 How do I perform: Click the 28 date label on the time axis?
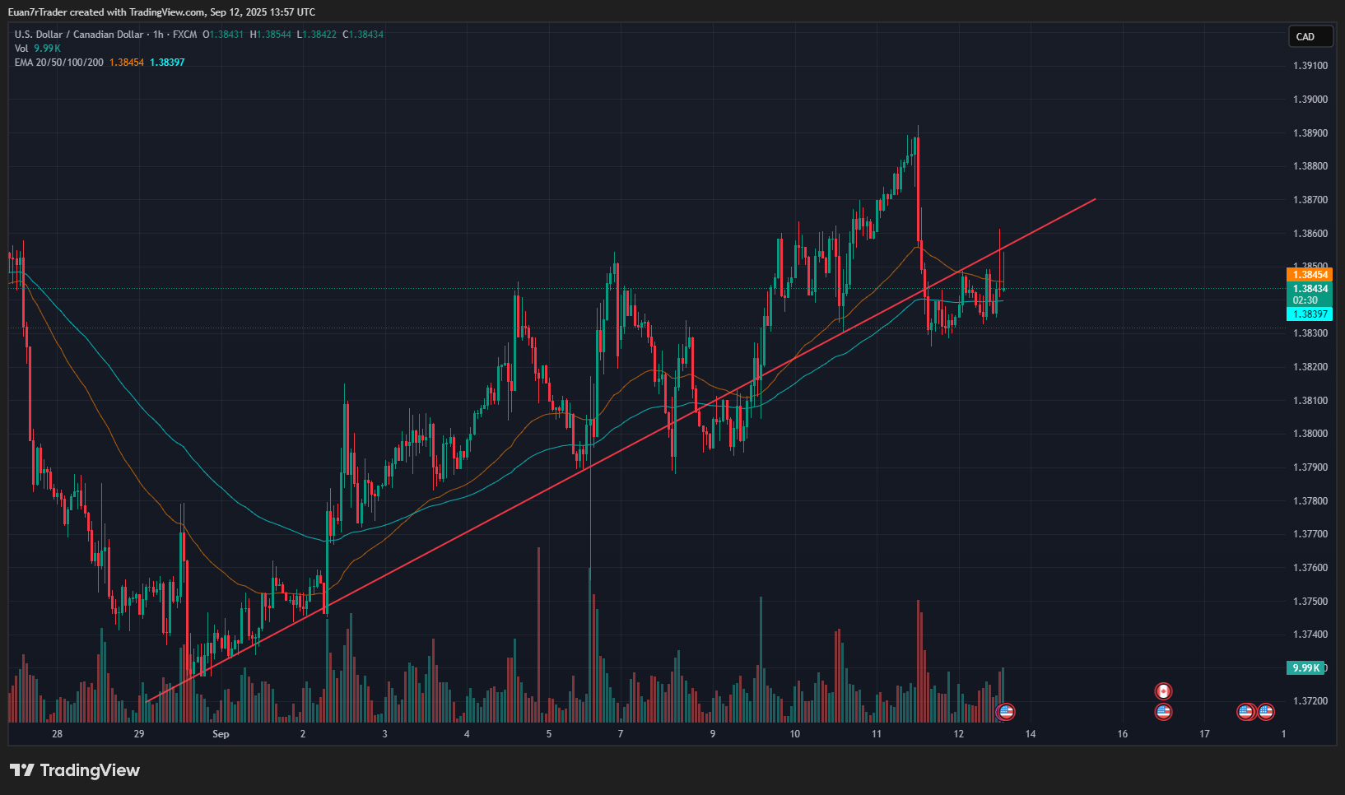click(57, 734)
